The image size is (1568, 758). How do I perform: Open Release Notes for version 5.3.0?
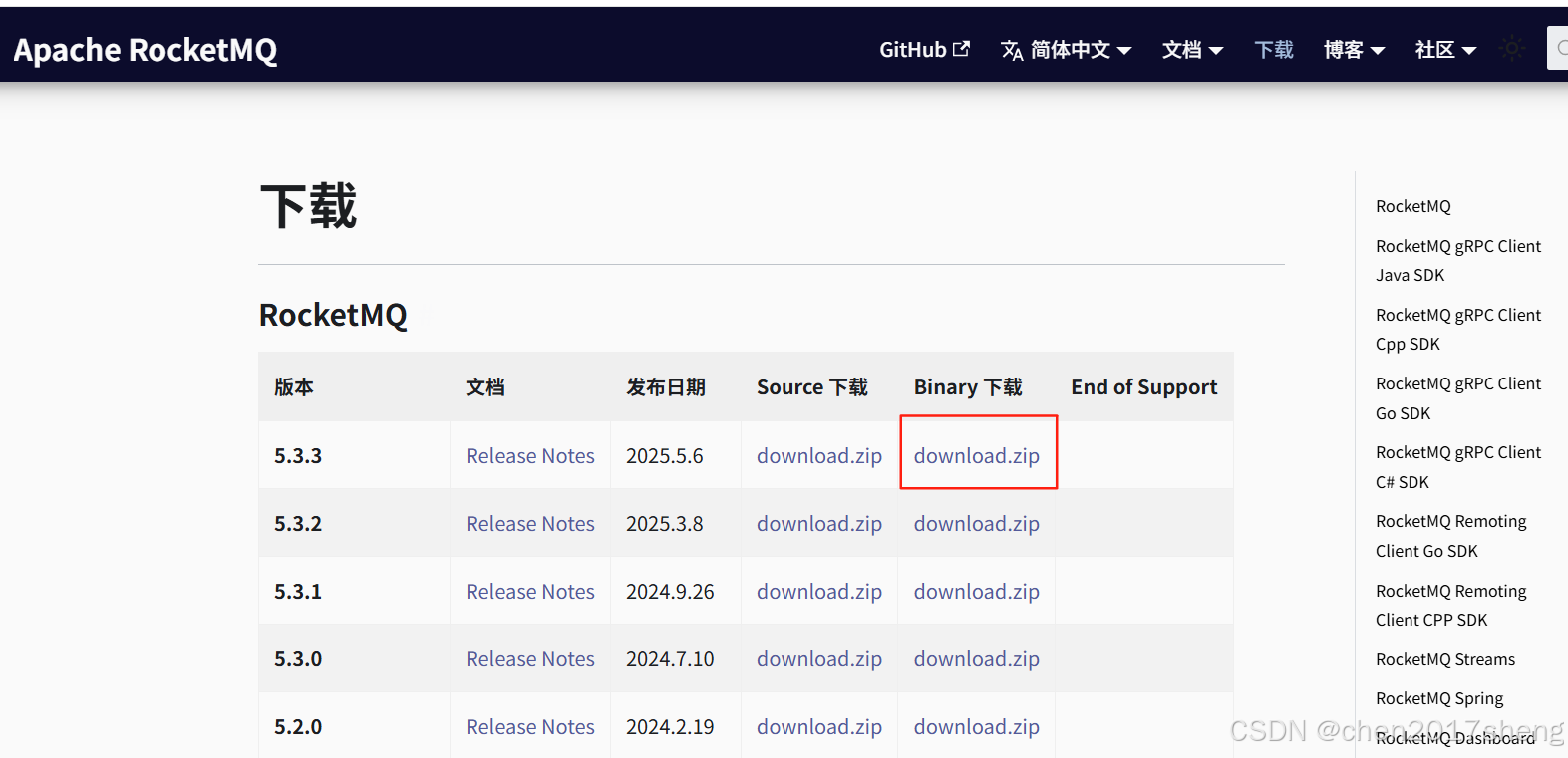pos(530,659)
